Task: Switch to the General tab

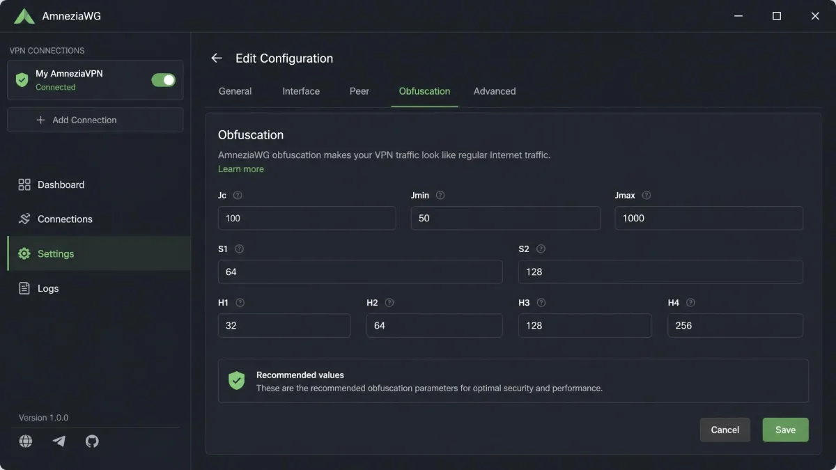Action: point(235,91)
